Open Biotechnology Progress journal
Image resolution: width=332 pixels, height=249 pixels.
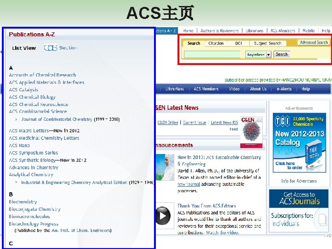coord(34,224)
